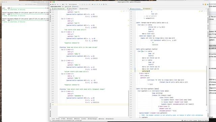Click the orange updates icon near search
Screen dimensions: 216x122
pos(206,4)
